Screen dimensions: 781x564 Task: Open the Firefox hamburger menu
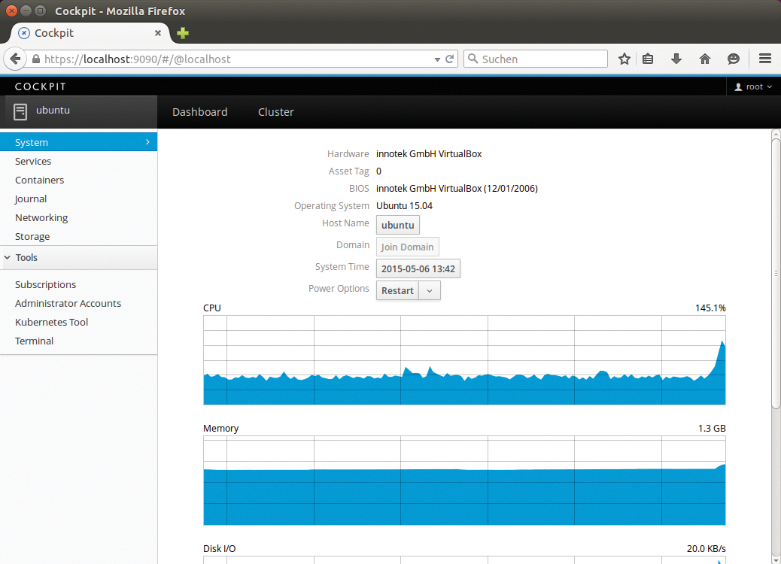pos(765,58)
